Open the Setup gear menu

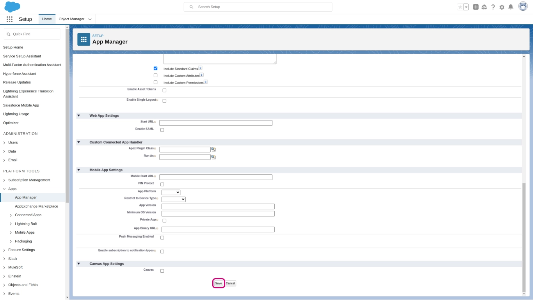(x=502, y=7)
